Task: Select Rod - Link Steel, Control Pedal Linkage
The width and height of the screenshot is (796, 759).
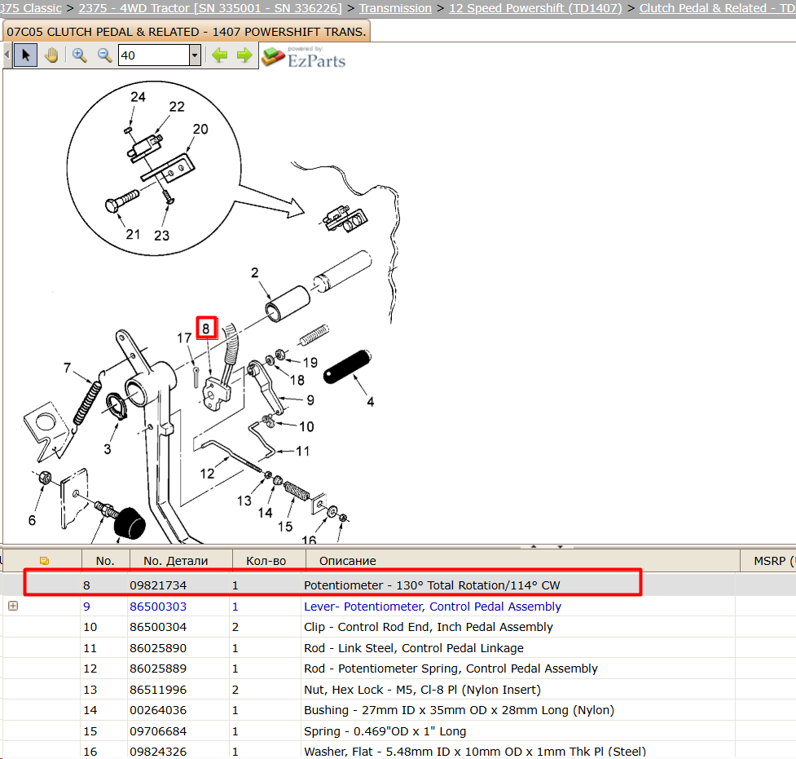Action: pos(414,648)
